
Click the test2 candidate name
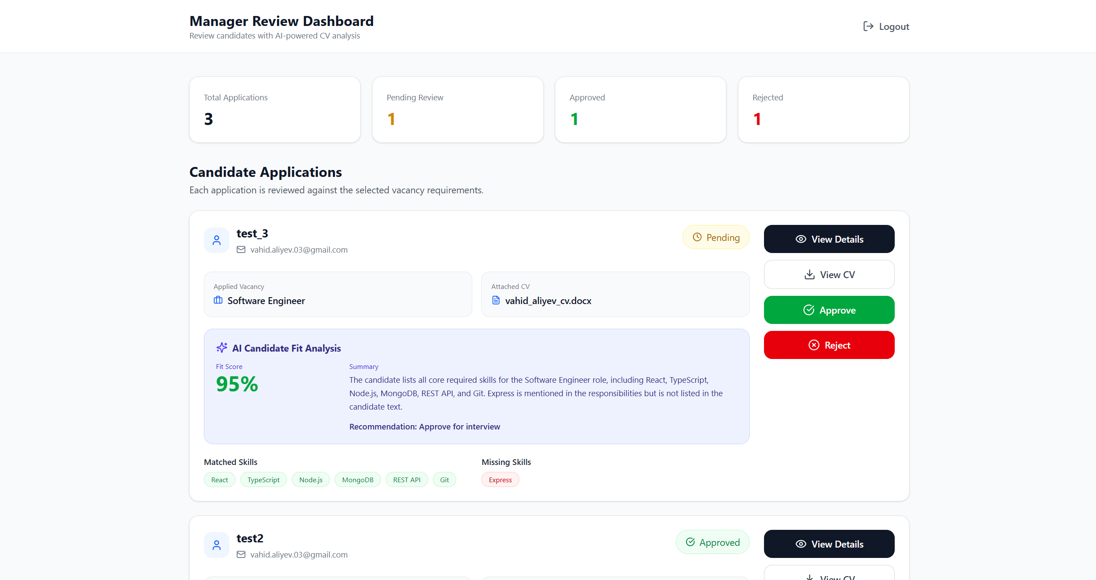click(x=250, y=538)
